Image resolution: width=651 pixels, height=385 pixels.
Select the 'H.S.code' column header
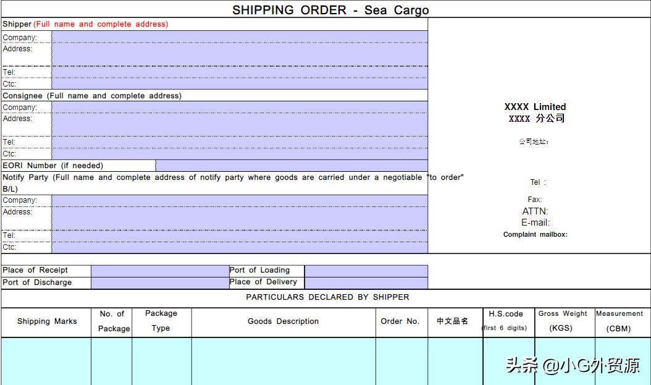(x=506, y=314)
